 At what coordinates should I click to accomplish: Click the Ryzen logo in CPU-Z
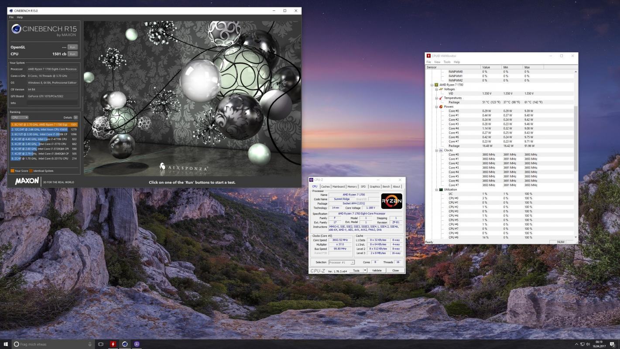pos(392,201)
